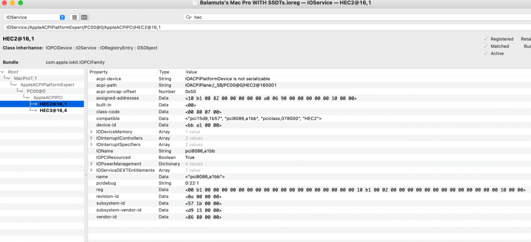Viewport: 531px width, 242px height.
Task: Select the acpi-pmcap-offset property row
Action: 310,92
